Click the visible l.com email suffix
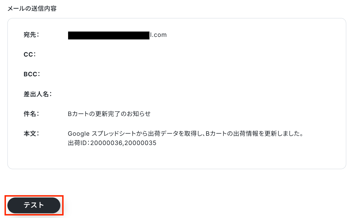Image resolution: width=356 pixels, height=218 pixels. tap(158, 35)
